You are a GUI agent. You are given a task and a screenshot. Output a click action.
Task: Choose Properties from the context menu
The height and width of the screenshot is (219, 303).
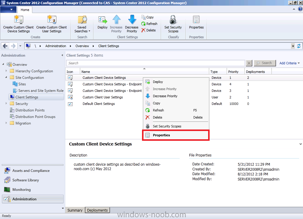pyautogui.click(x=176, y=135)
